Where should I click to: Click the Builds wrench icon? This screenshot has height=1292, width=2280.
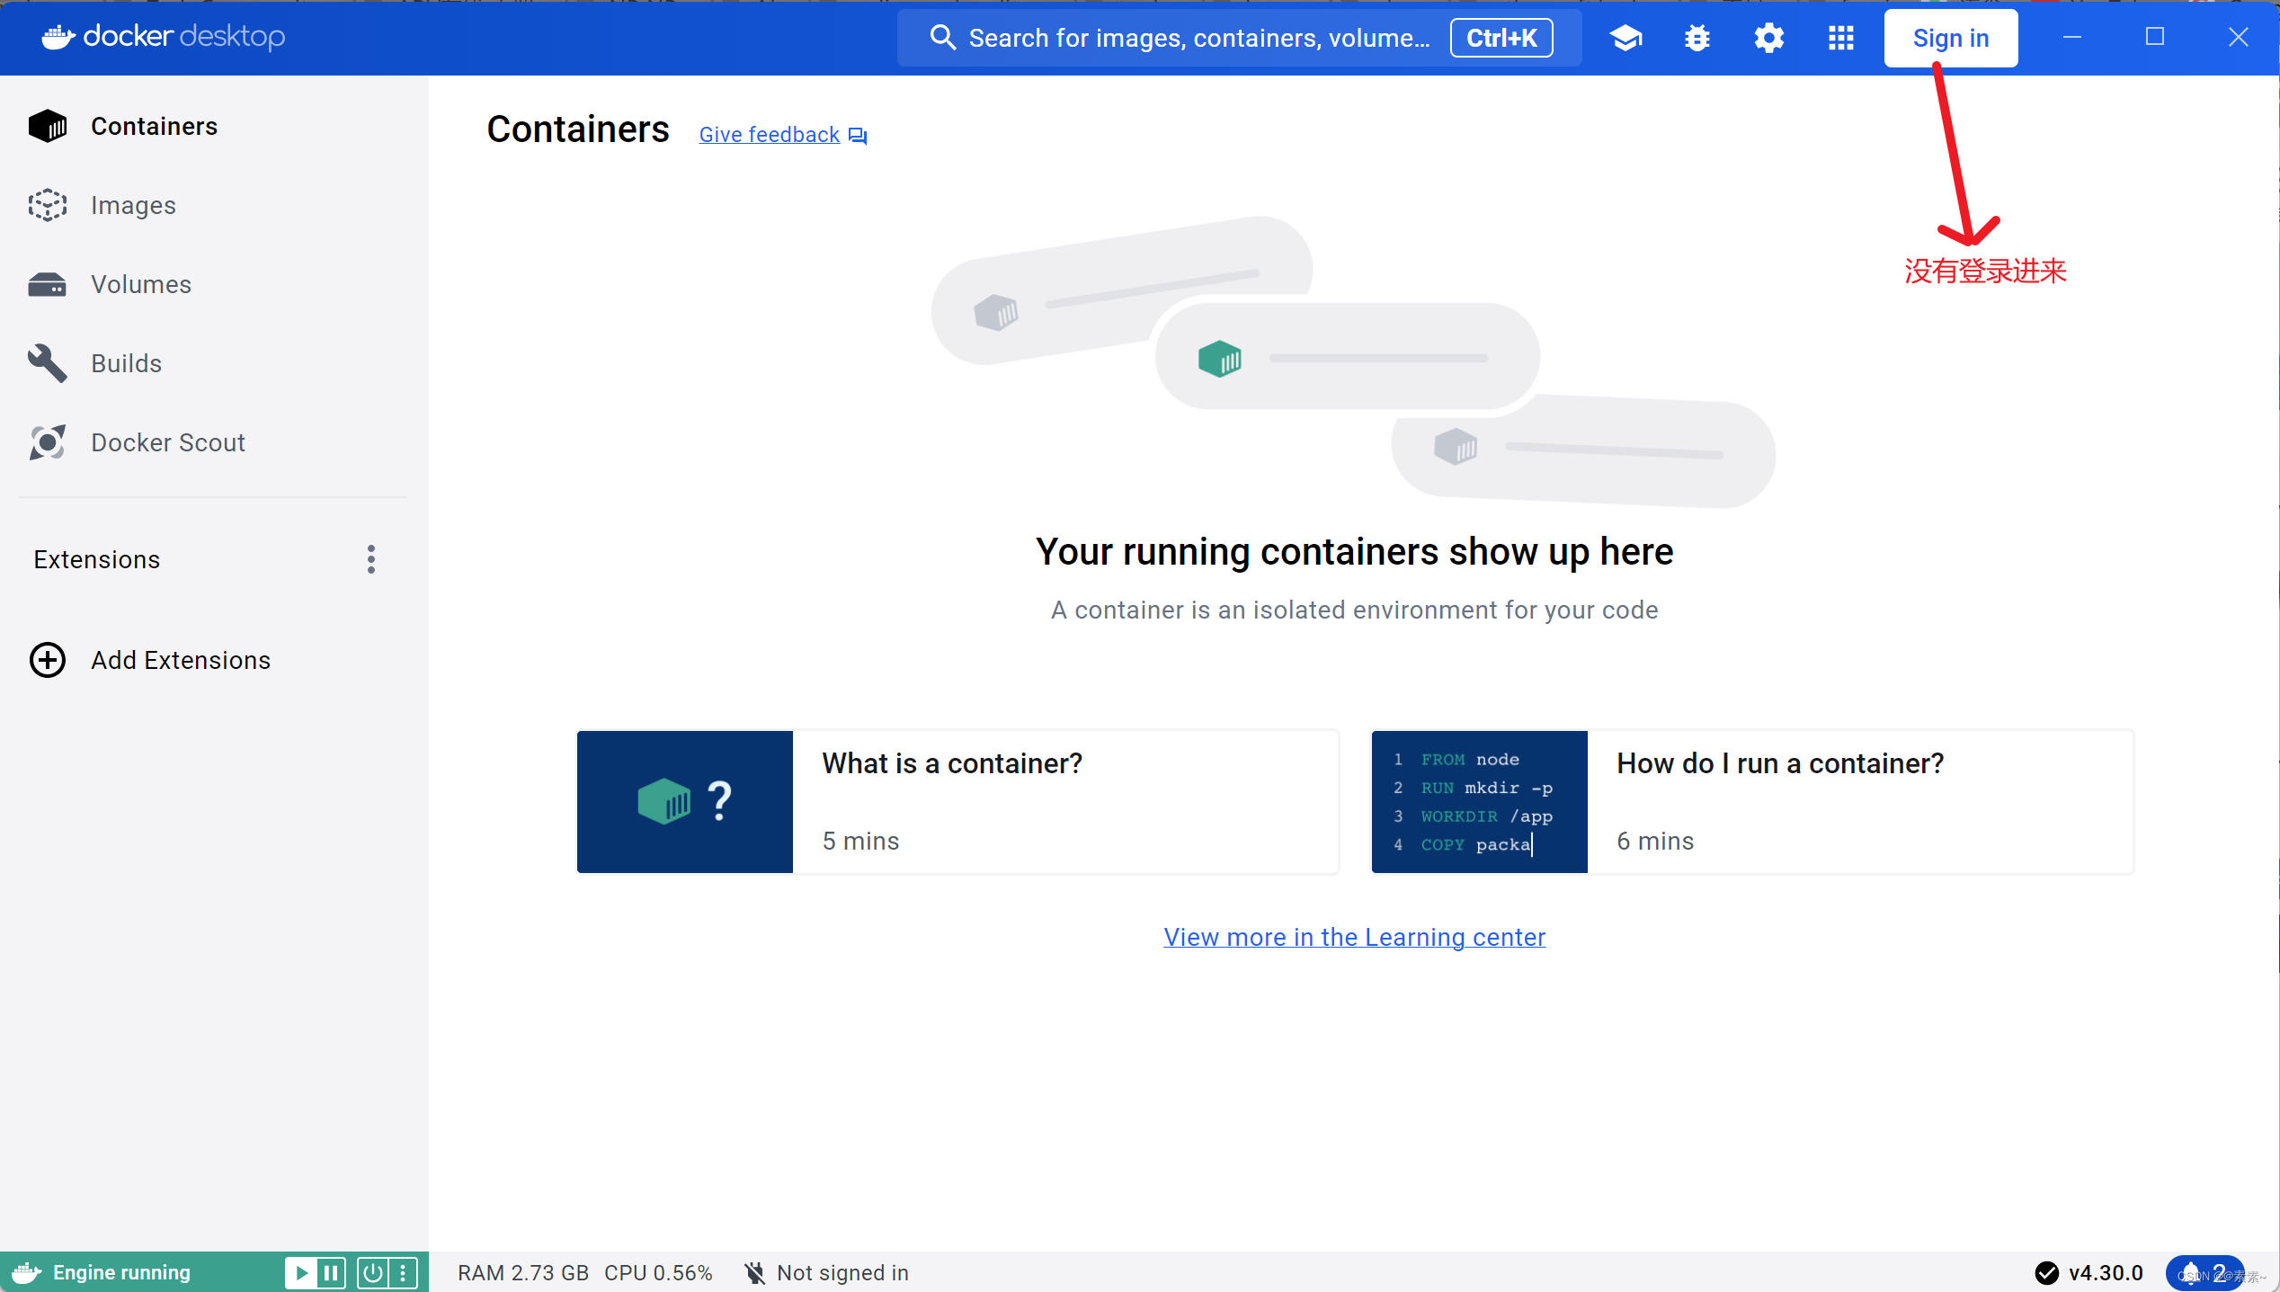coord(47,363)
